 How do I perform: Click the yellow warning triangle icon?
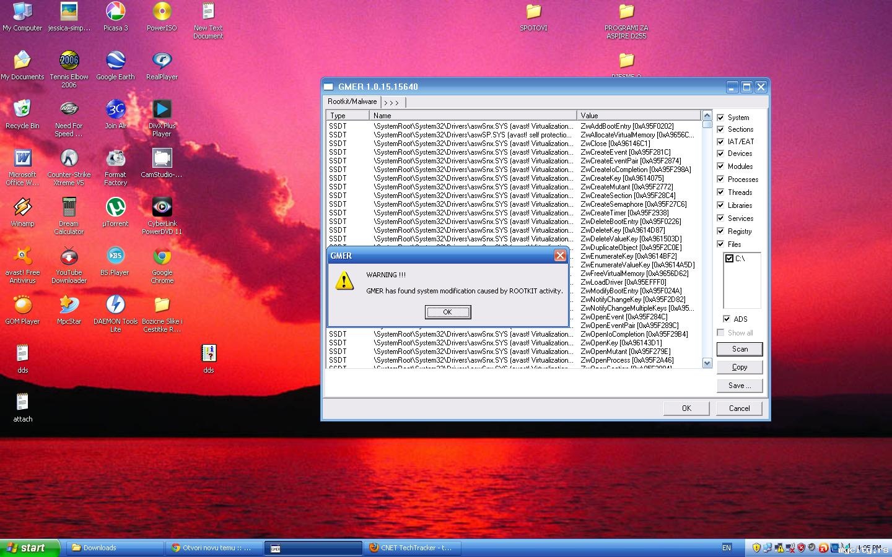coord(344,282)
